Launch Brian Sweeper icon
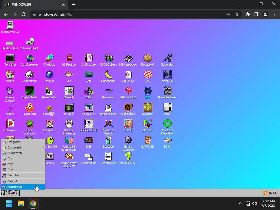Viewport: 280px width, 210px height. (x=128, y=144)
